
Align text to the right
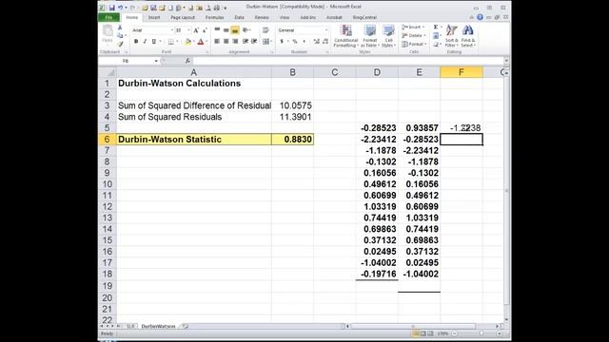(235, 42)
